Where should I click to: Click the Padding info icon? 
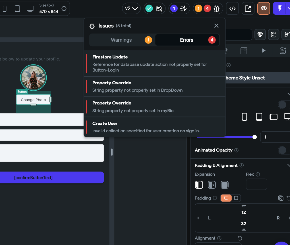point(215,198)
